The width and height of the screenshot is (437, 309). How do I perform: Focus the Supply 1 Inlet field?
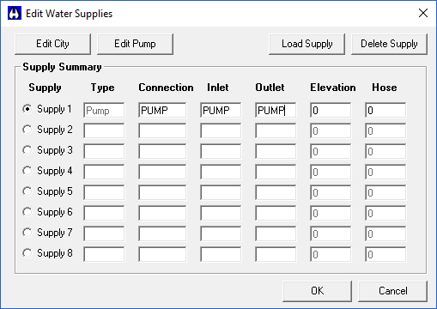pos(221,110)
